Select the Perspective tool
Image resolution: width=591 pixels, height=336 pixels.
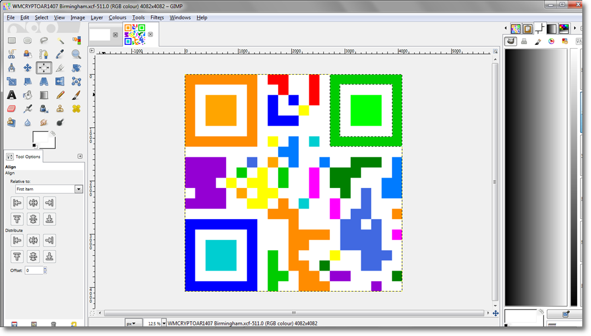(44, 81)
